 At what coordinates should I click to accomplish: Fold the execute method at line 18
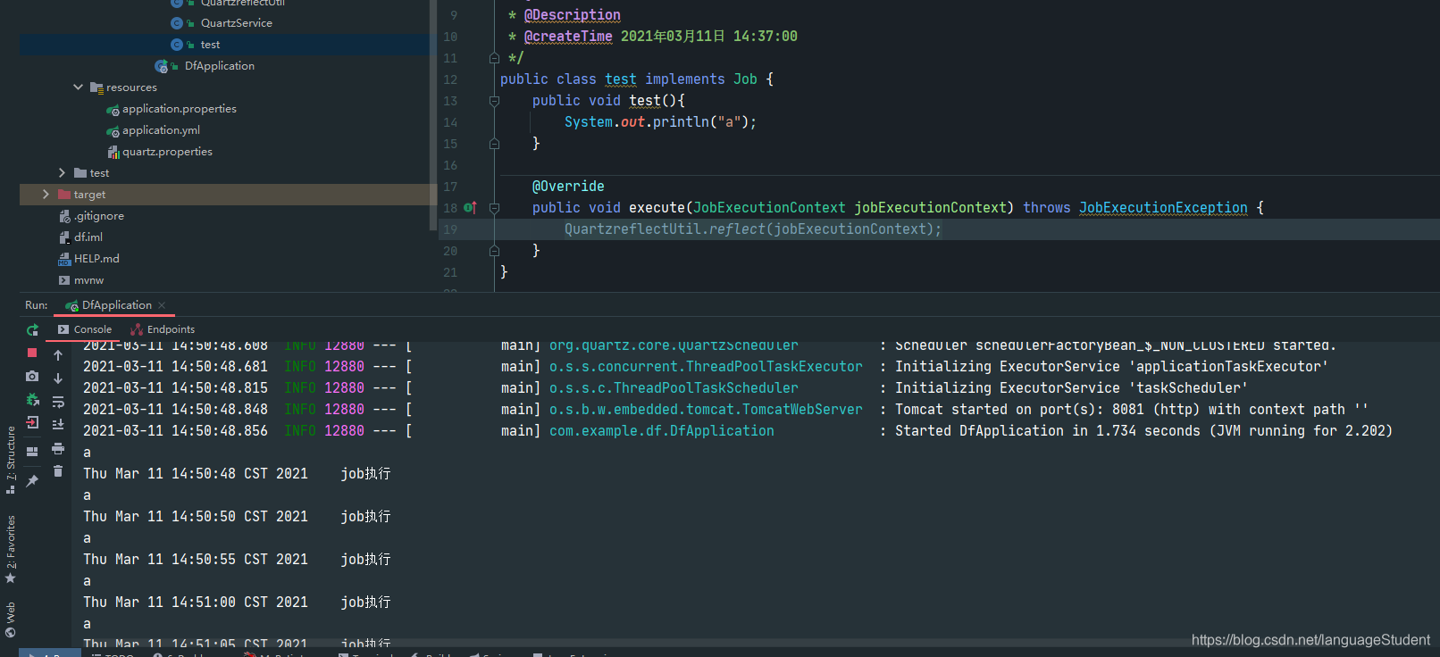(494, 208)
